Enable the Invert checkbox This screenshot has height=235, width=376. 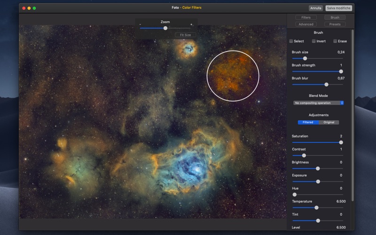[313, 41]
